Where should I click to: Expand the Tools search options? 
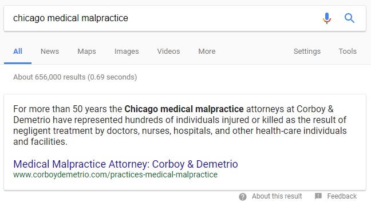click(x=348, y=51)
